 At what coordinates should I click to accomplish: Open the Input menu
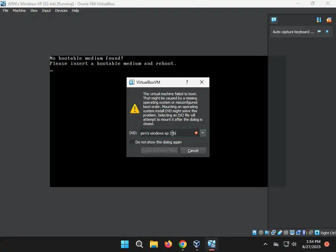point(46,10)
